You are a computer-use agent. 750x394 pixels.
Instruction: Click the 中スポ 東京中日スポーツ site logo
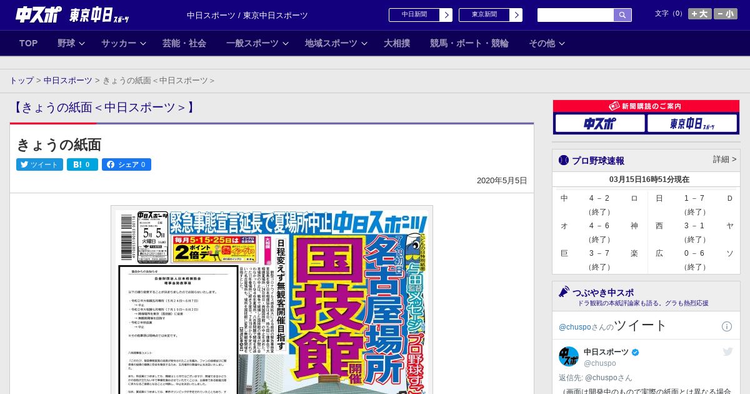point(72,14)
